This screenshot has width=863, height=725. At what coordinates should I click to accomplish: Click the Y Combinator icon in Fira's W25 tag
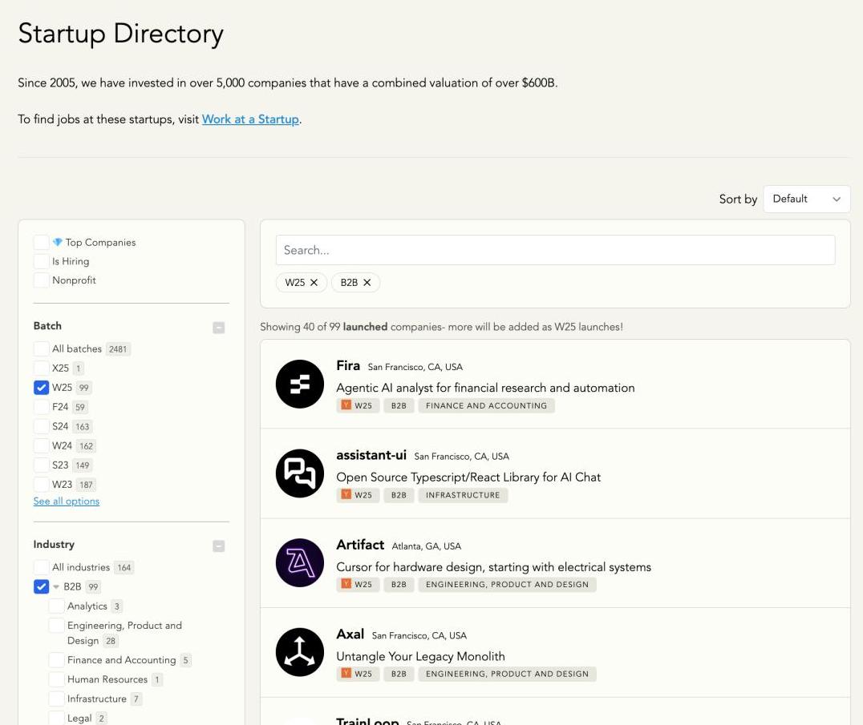(346, 405)
